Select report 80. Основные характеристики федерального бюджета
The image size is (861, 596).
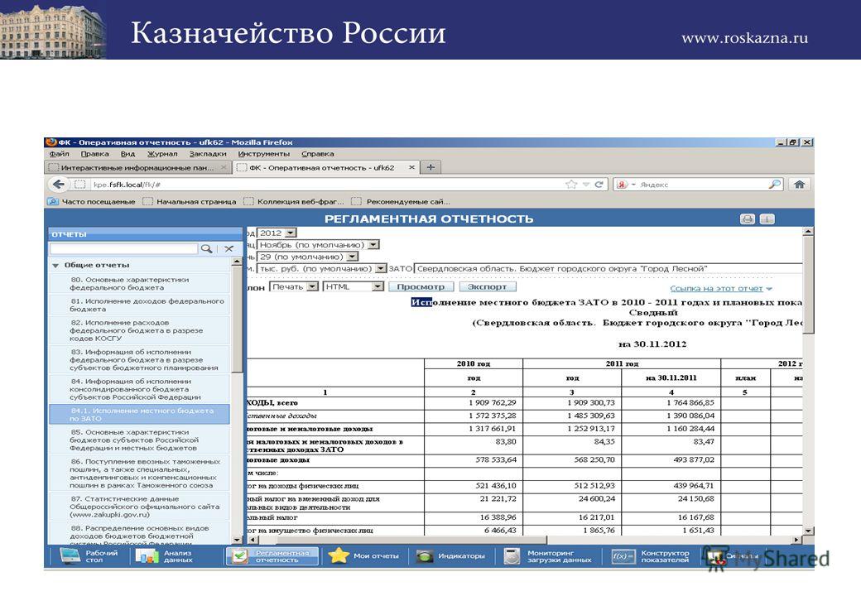tap(139, 284)
